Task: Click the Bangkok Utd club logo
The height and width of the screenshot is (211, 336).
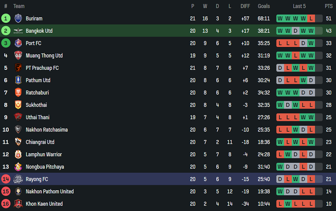Action: pos(18,31)
